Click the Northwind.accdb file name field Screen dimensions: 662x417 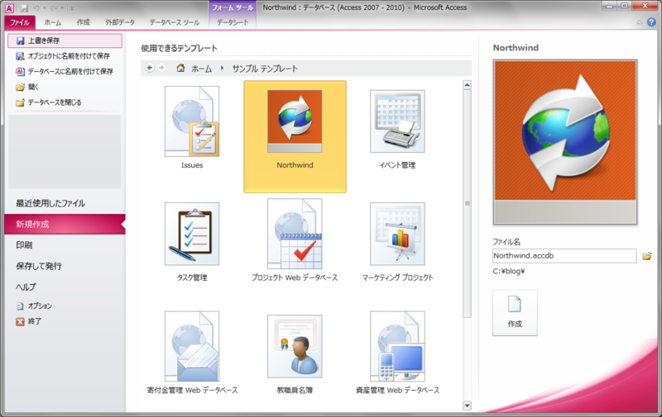(x=564, y=256)
